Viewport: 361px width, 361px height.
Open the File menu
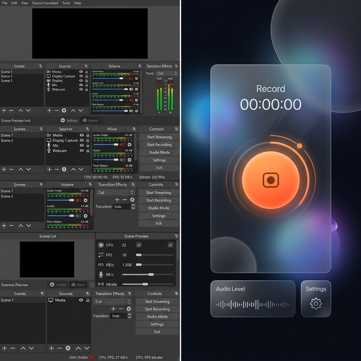click(x=5, y=3)
